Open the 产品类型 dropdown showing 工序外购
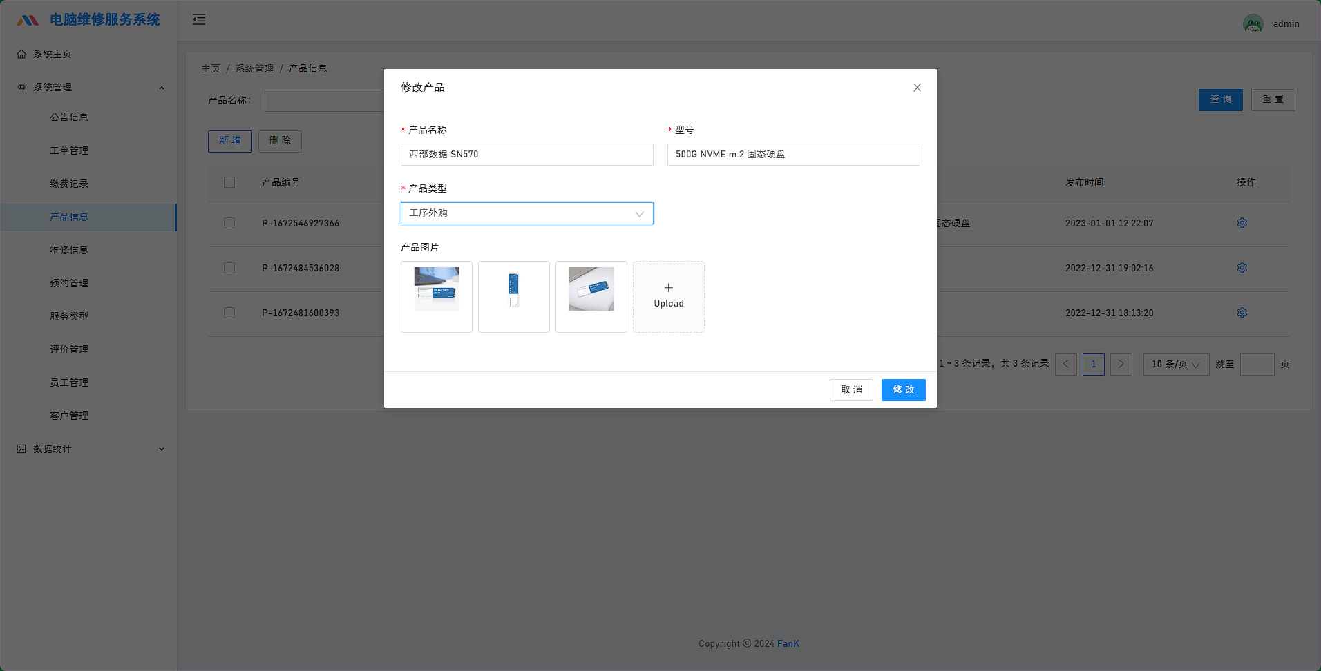This screenshot has width=1321, height=671. pyautogui.click(x=527, y=213)
